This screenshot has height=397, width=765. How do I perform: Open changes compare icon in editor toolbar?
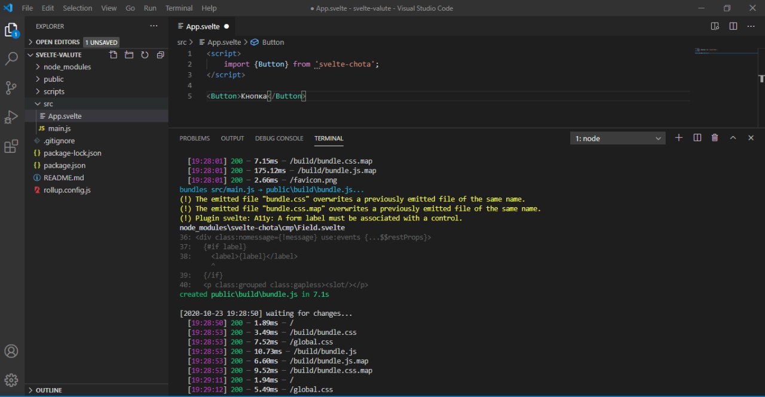tap(715, 26)
